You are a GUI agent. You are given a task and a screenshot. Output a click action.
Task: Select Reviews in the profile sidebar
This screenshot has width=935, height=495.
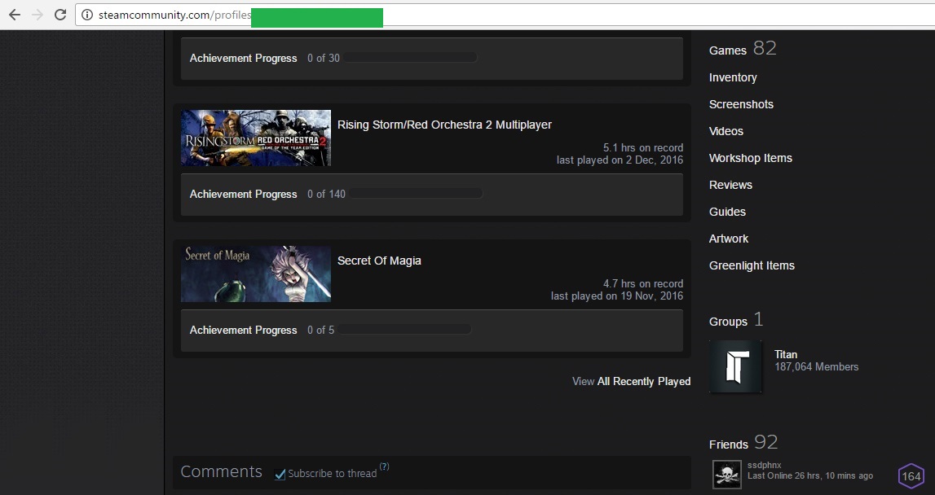point(730,185)
